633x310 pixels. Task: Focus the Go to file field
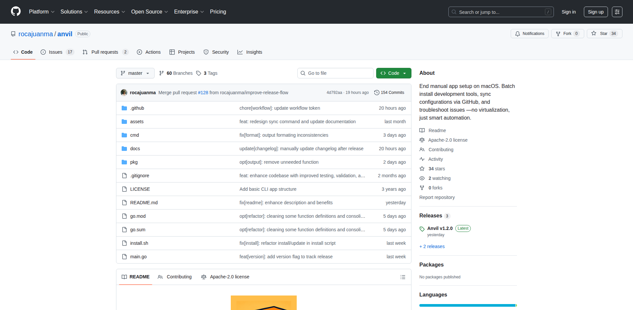coord(335,73)
